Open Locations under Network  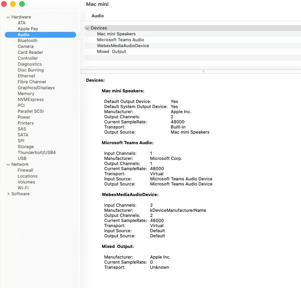coord(28,176)
